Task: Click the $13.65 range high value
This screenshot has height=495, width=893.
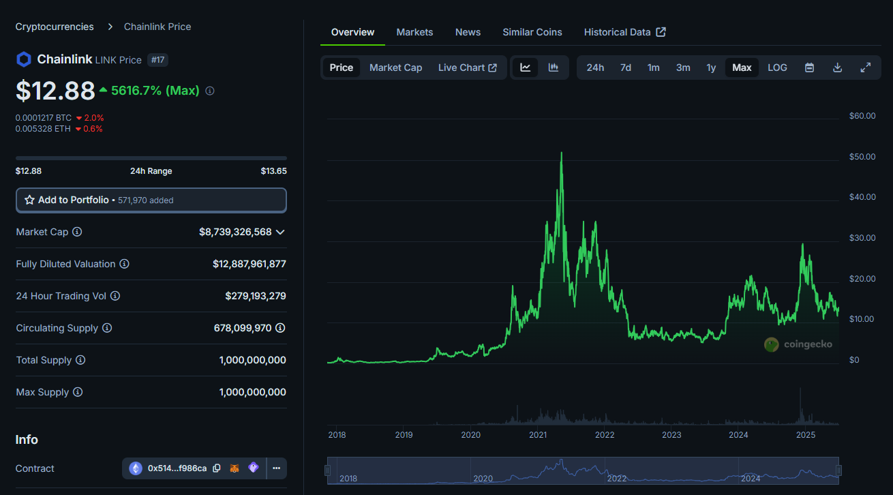Action: coord(273,171)
